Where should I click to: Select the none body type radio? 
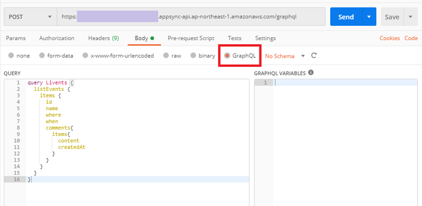pos(11,56)
